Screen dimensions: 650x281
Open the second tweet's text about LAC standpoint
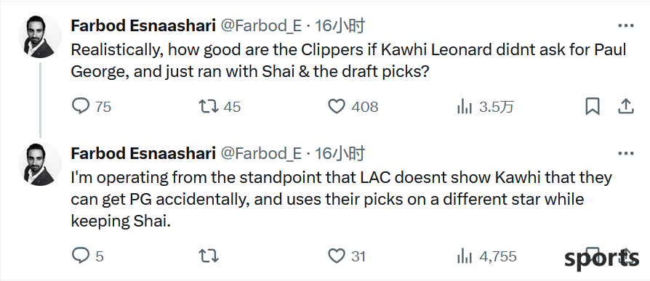point(342,200)
